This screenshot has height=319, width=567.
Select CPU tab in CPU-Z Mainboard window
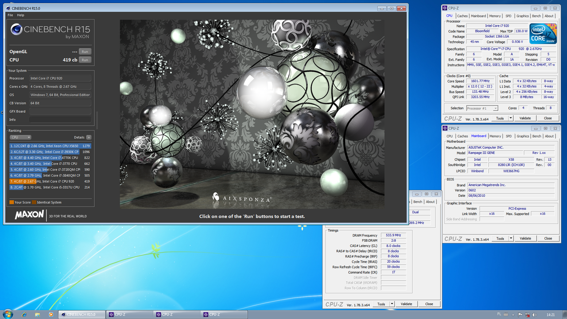coord(450,136)
